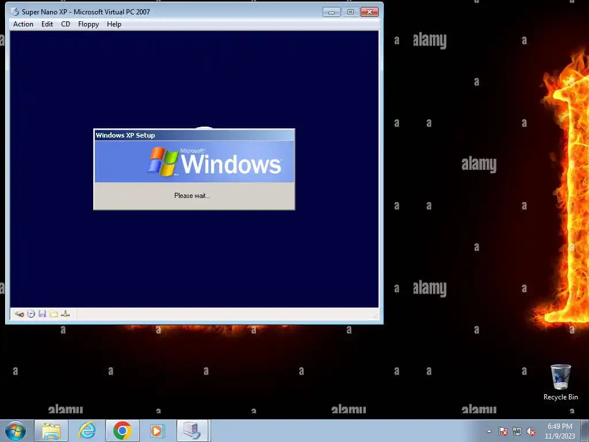589x442 pixels.
Task: Open Google Chrome from the taskbar
Action: 122,430
